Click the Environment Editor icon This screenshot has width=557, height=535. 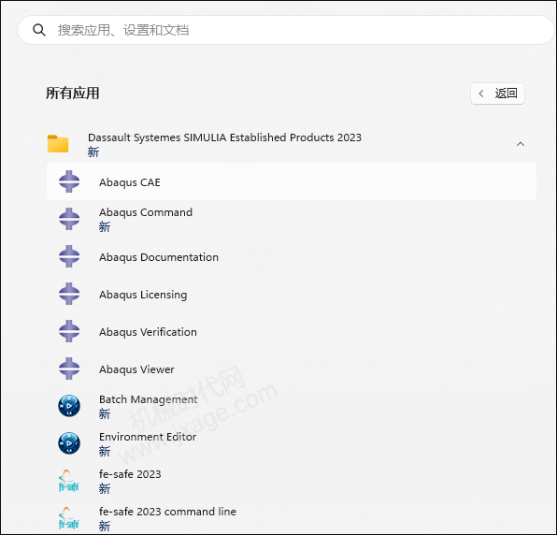[x=69, y=443]
